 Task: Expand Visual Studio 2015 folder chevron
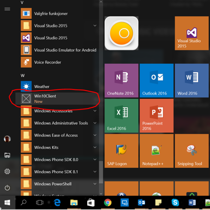click(x=95, y=25)
